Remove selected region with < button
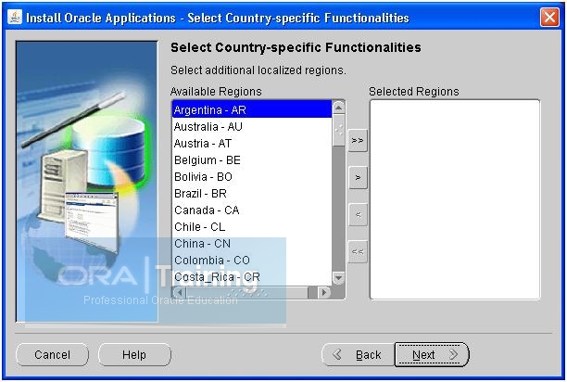The height and width of the screenshot is (382, 567). click(x=358, y=214)
